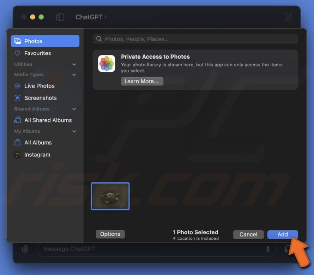Click the microphone dictation icon
Image resolution: width=314 pixels, height=275 pixels.
click(268, 249)
